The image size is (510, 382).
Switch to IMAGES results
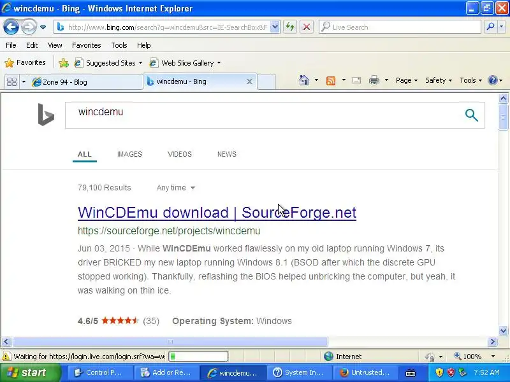pos(129,154)
